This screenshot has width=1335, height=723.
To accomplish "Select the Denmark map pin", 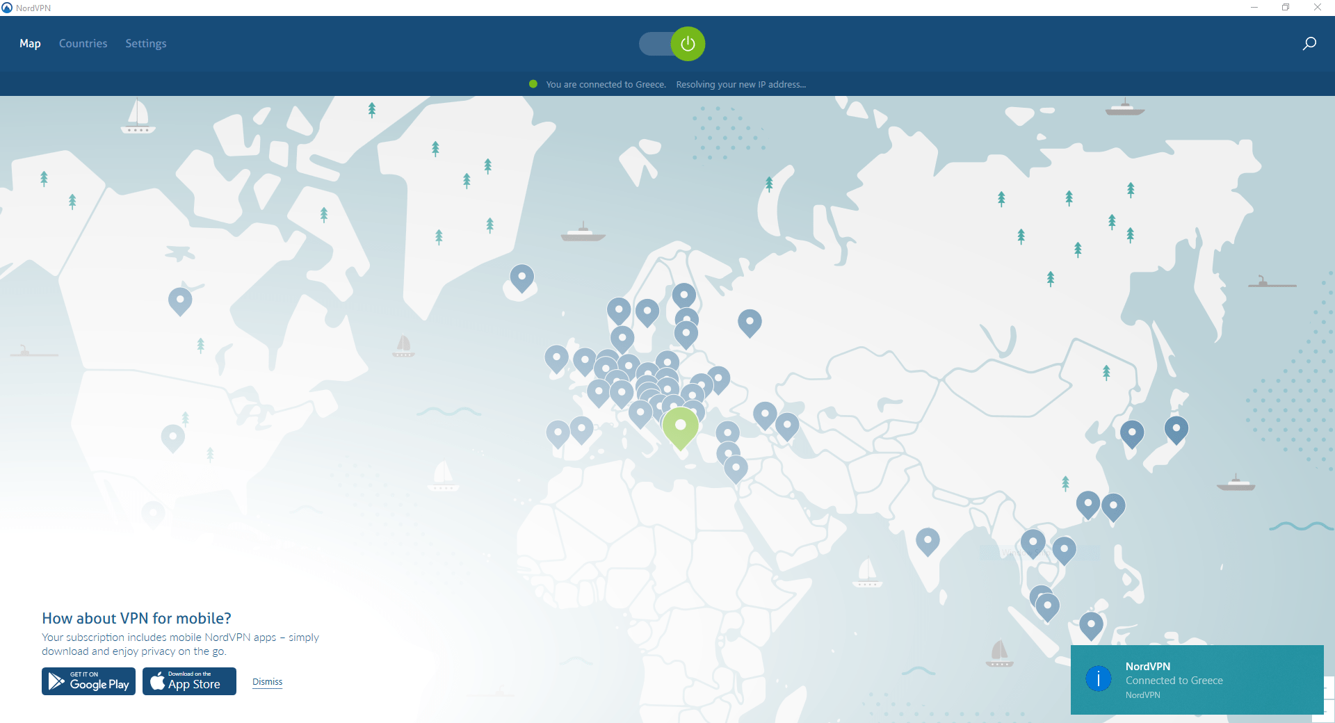I will click(x=622, y=339).
